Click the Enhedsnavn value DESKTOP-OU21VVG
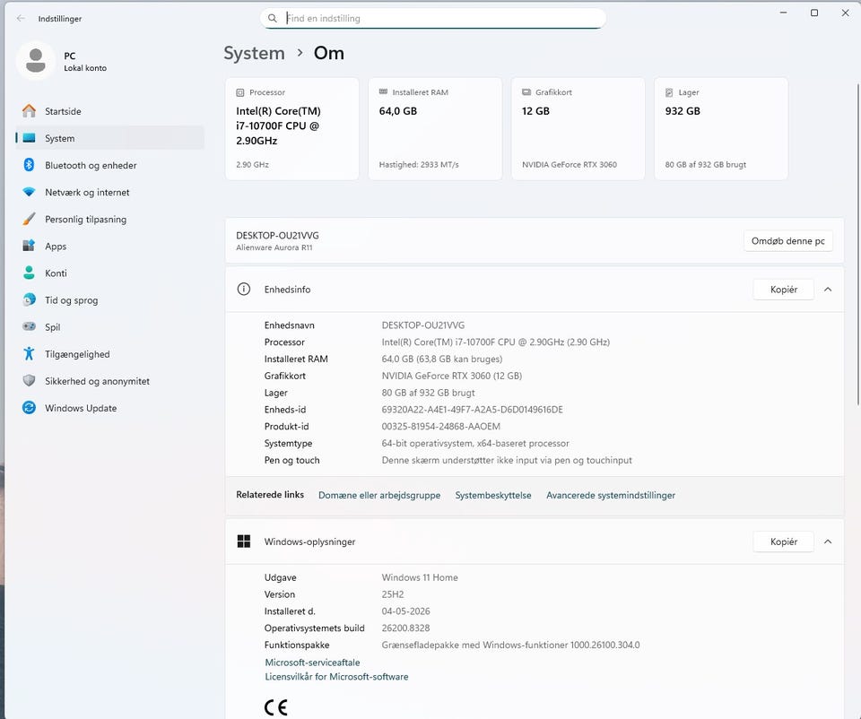The width and height of the screenshot is (861, 719). tap(423, 325)
